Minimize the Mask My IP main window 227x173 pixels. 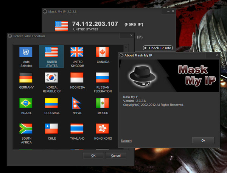coord(168,11)
